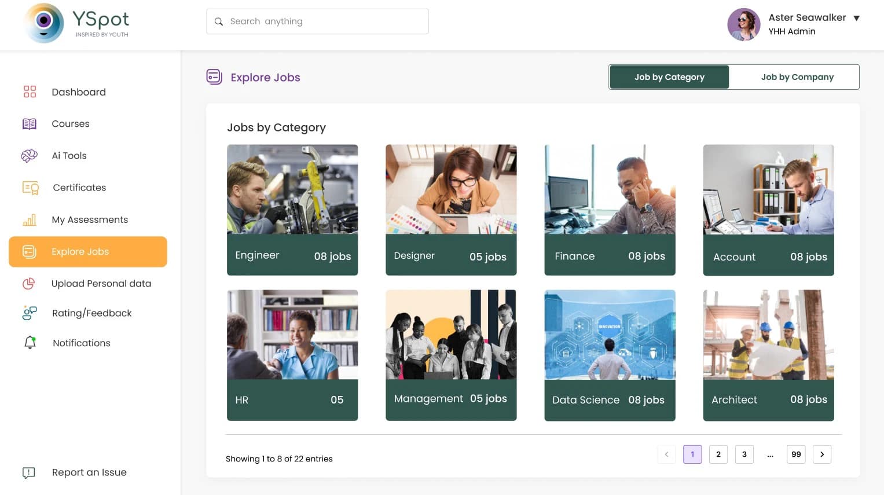The image size is (884, 495).
Task: Go to last page 99
Action: pyautogui.click(x=796, y=454)
